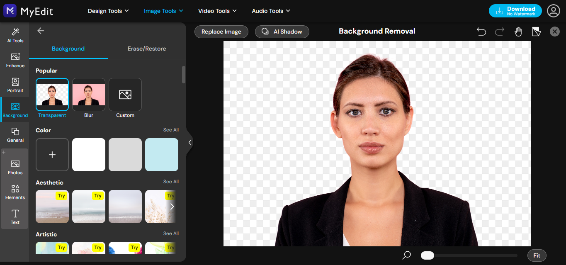The image size is (566, 265).
Task: Select the light blue color swatch
Action: tap(161, 154)
